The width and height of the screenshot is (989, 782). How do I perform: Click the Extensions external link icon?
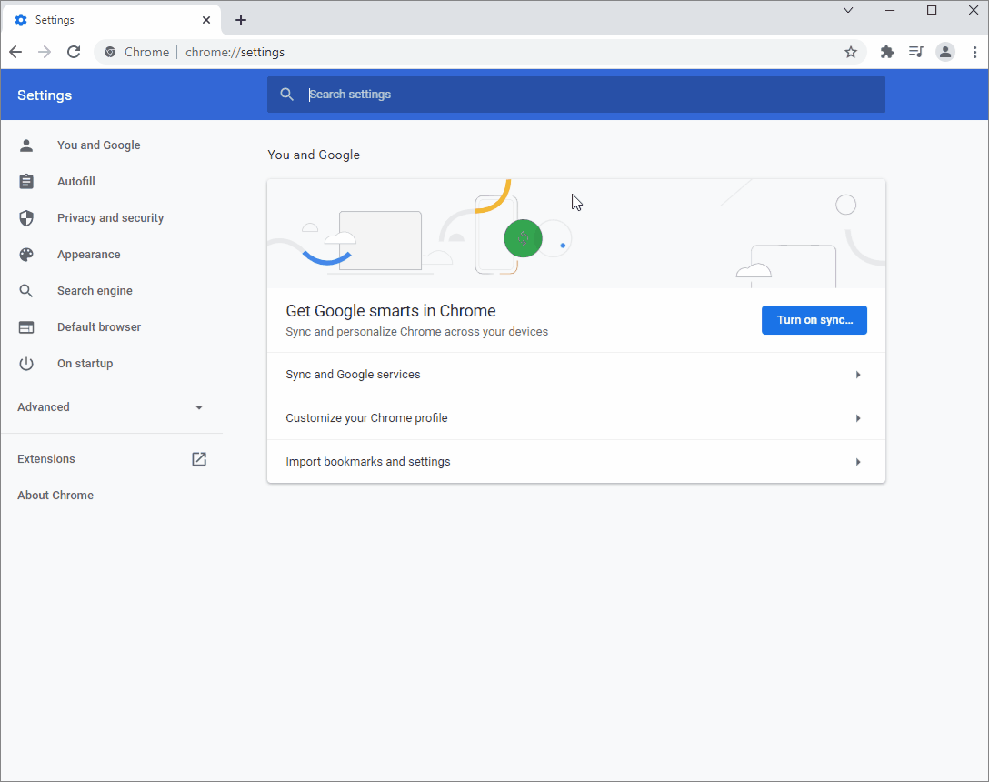click(199, 459)
